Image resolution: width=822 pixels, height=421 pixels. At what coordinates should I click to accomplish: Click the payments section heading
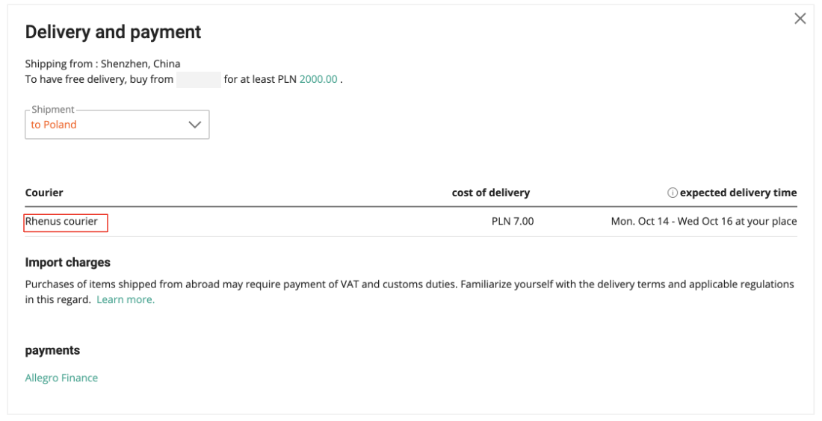click(x=52, y=350)
